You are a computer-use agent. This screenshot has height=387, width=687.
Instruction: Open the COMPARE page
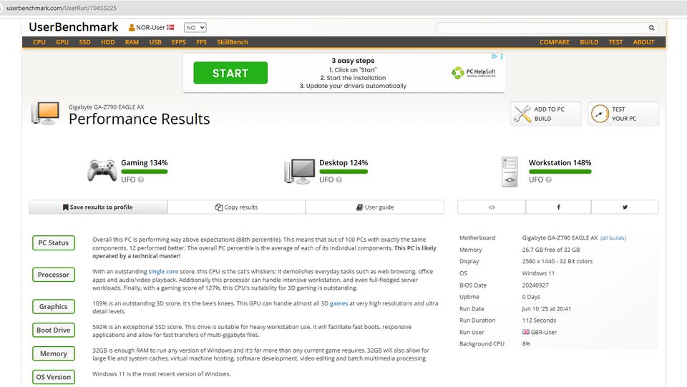(x=554, y=42)
